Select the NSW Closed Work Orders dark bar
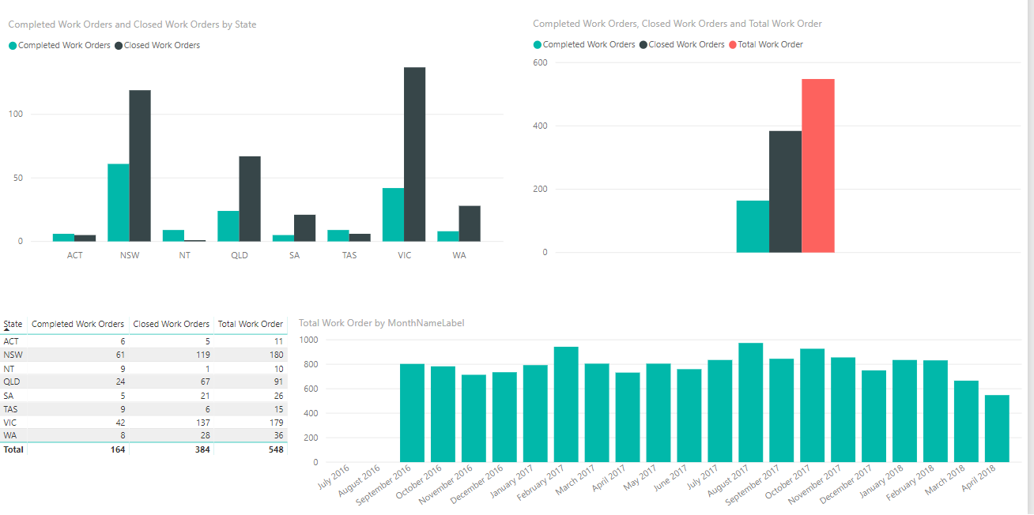1034x515 pixels. click(140, 166)
